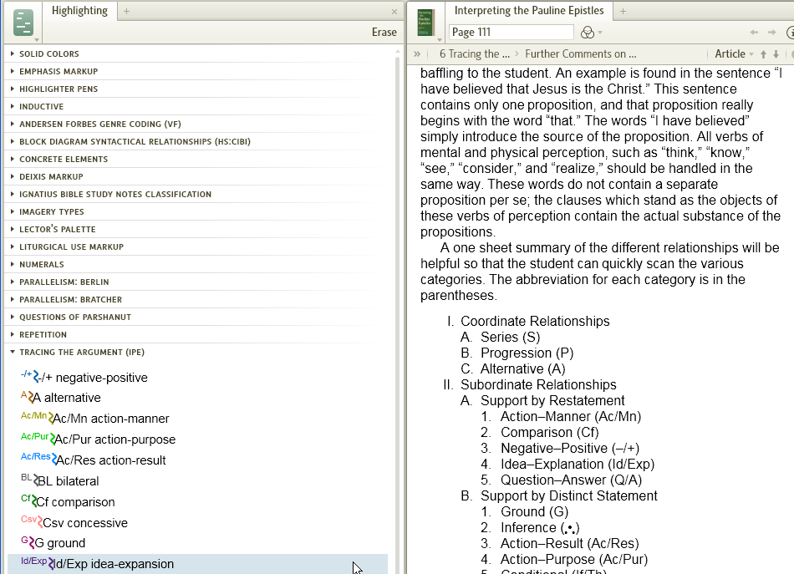Jump to previous article with up arrow
This screenshot has height=574, width=794.
point(763,54)
